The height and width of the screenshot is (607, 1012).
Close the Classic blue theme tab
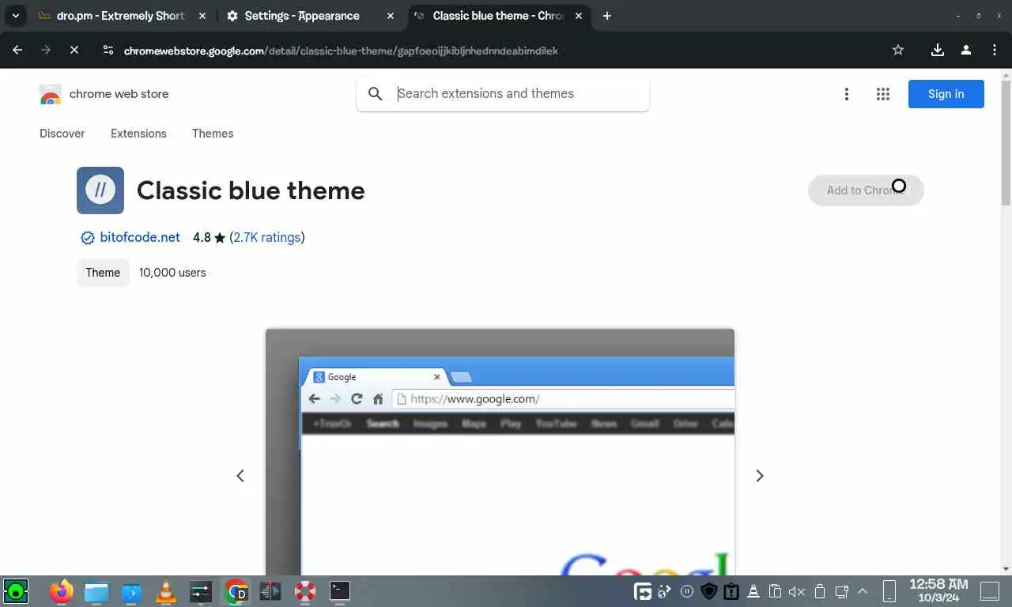(x=579, y=16)
